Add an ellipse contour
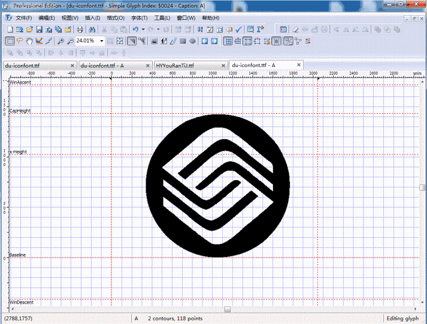Screen dimensions: 427x324 [192, 41]
